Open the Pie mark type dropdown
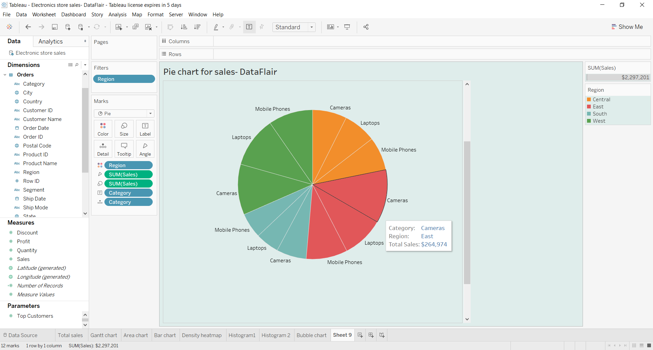The width and height of the screenshot is (653, 350). [x=150, y=113]
